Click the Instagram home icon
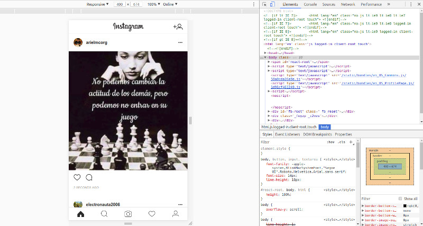 click(81, 214)
